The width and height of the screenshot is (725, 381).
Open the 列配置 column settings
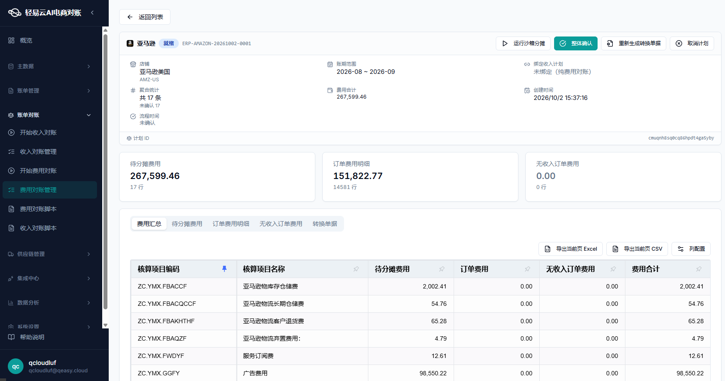(691, 249)
